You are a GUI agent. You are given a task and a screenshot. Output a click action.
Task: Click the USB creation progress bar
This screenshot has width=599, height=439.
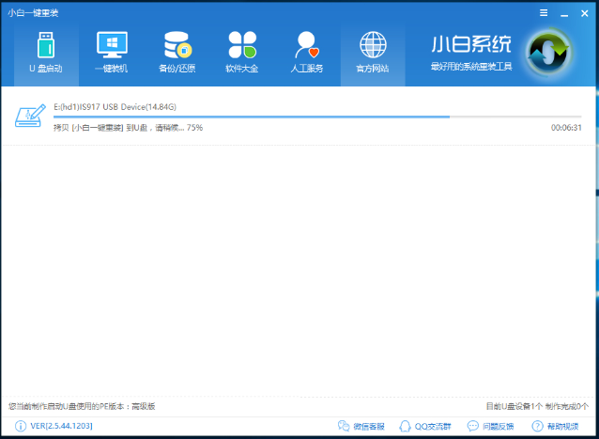point(317,117)
